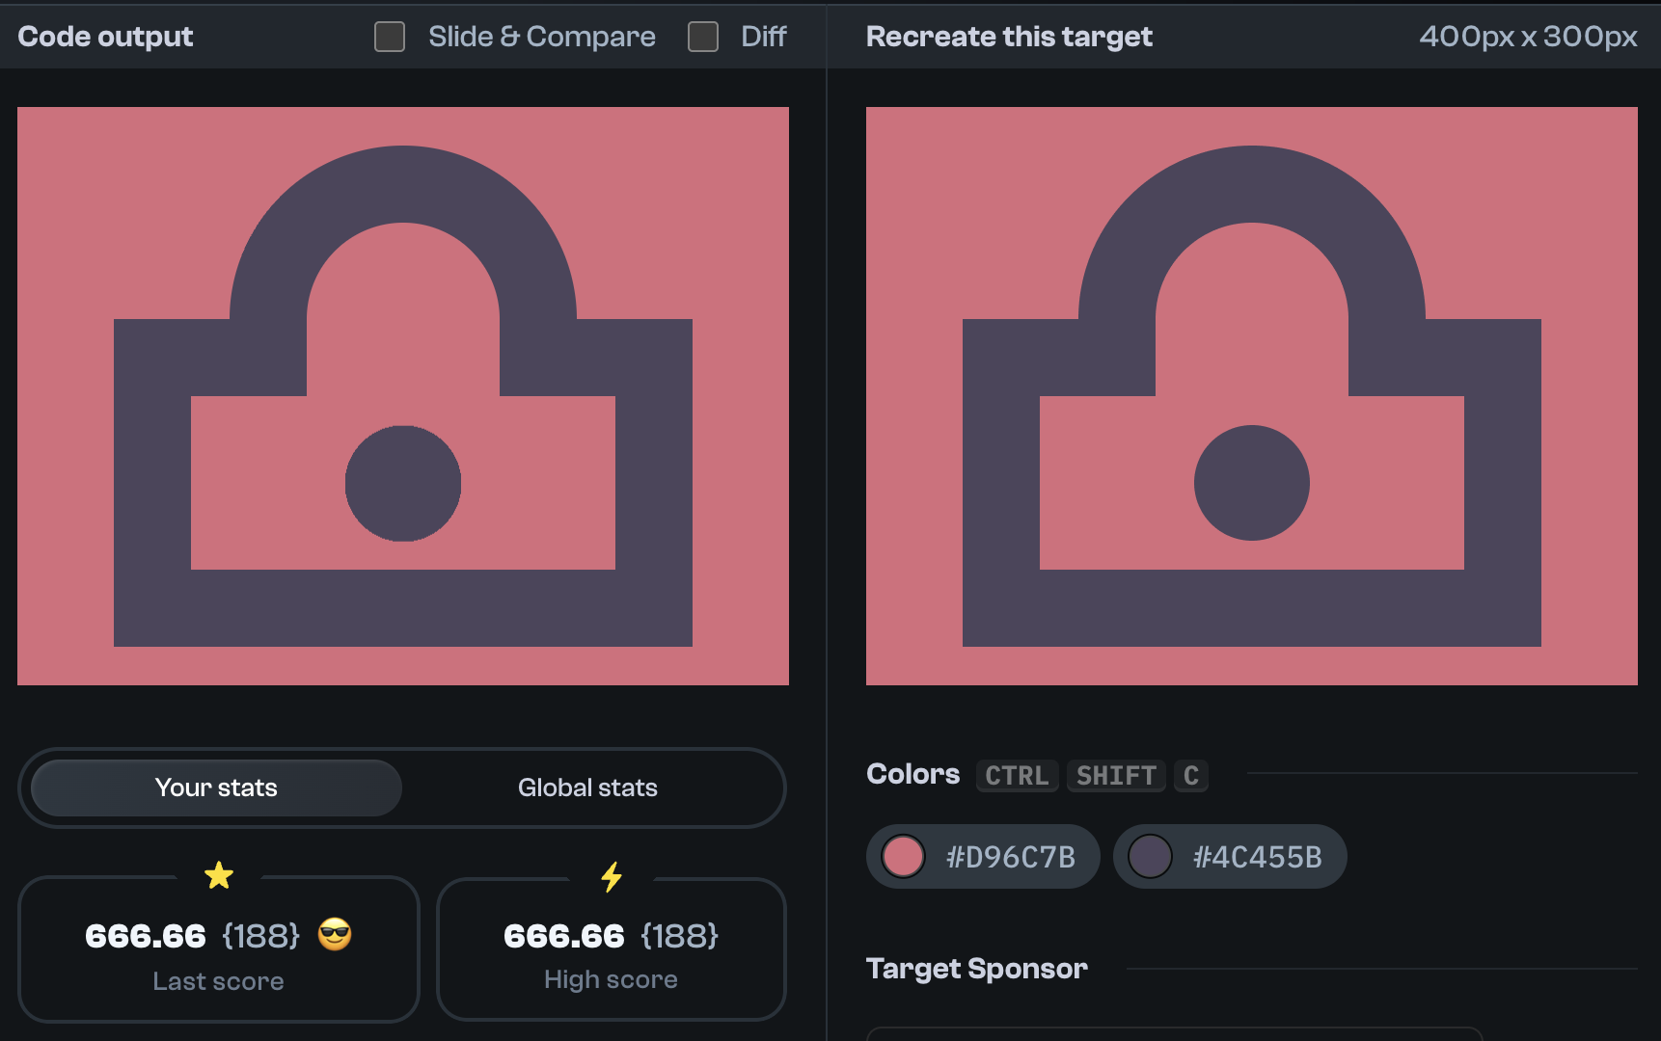The width and height of the screenshot is (1661, 1041).
Task: Click the sunglasses emoji beside last score
Action: (x=335, y=934)
